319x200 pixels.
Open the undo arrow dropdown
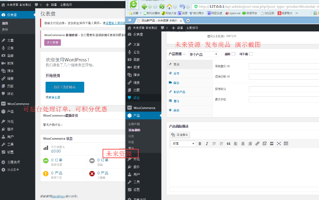[x=188, y=7]
